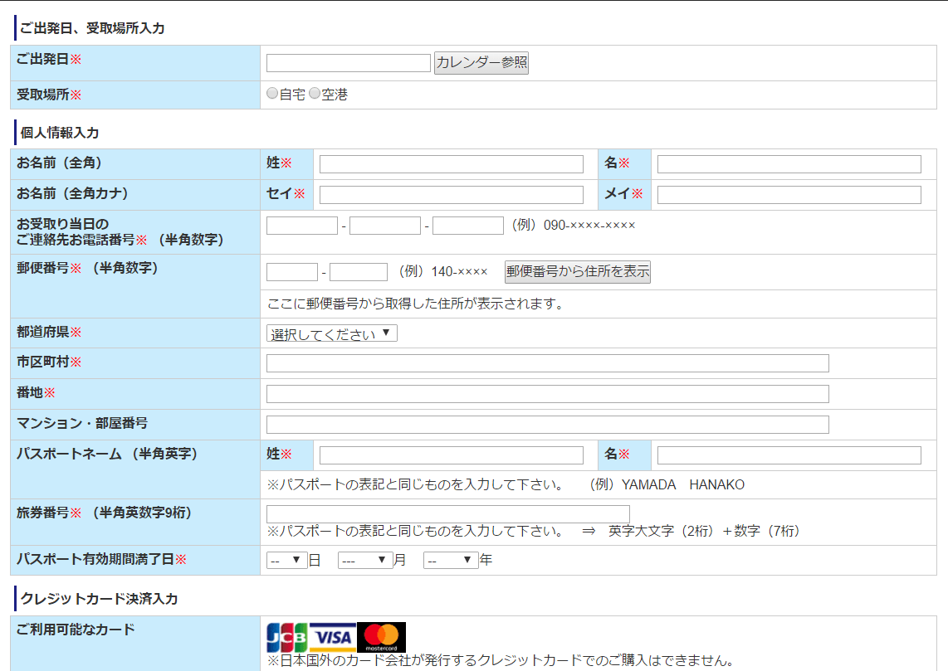Image resolution: width=948 pixels, height=671 pixels.
Task: Open the 都道府県 prefecture dropdown
Action: coord(332,333)
